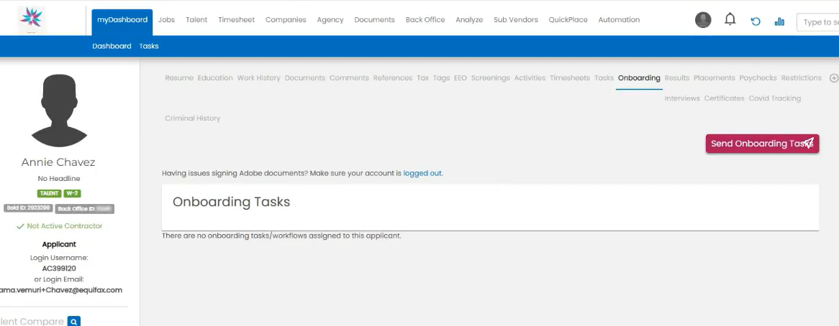Open the notifications bell
The image size is (839, 326).
click(x=730, y=19)
